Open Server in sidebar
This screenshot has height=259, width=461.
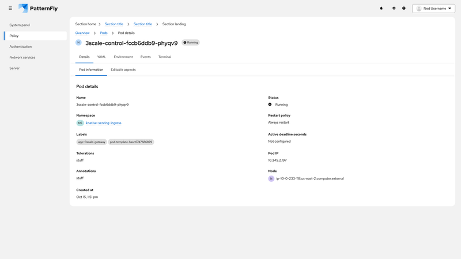coord(14,68)
